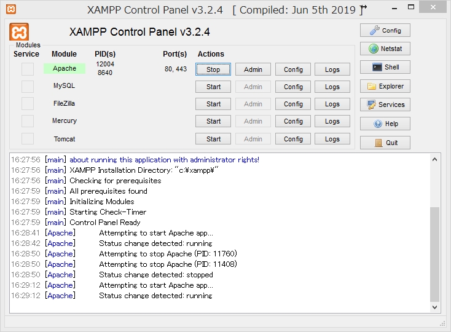Toggle the MySQL service checkbox

point(28,87)
